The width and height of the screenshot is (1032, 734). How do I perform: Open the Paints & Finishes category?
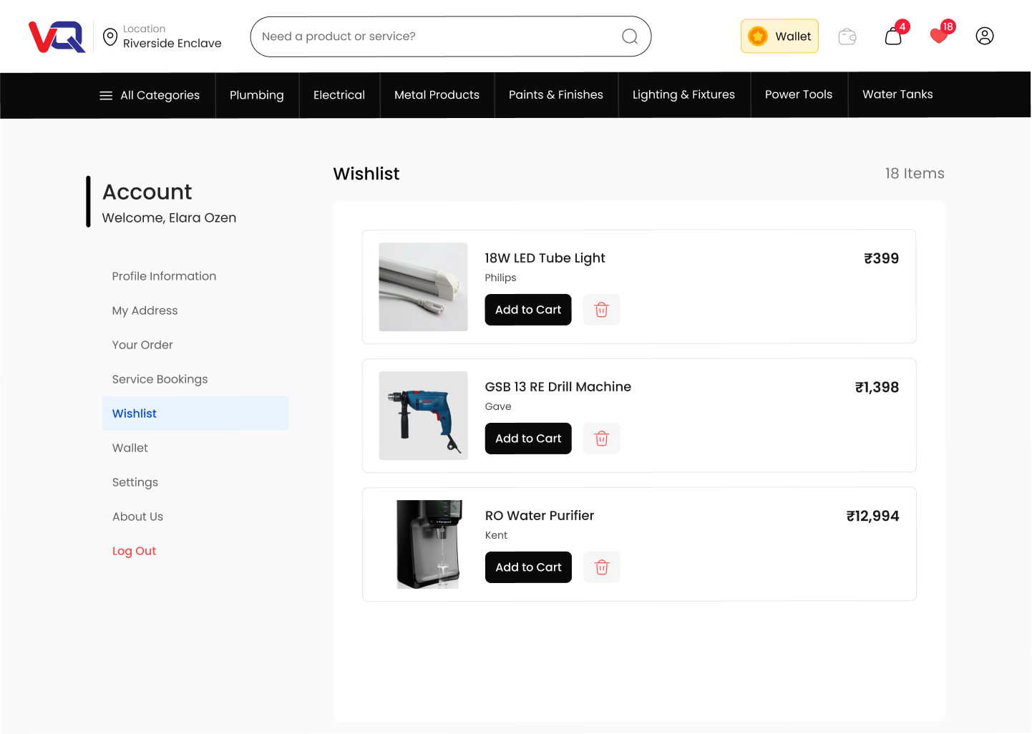click(556, 95)
